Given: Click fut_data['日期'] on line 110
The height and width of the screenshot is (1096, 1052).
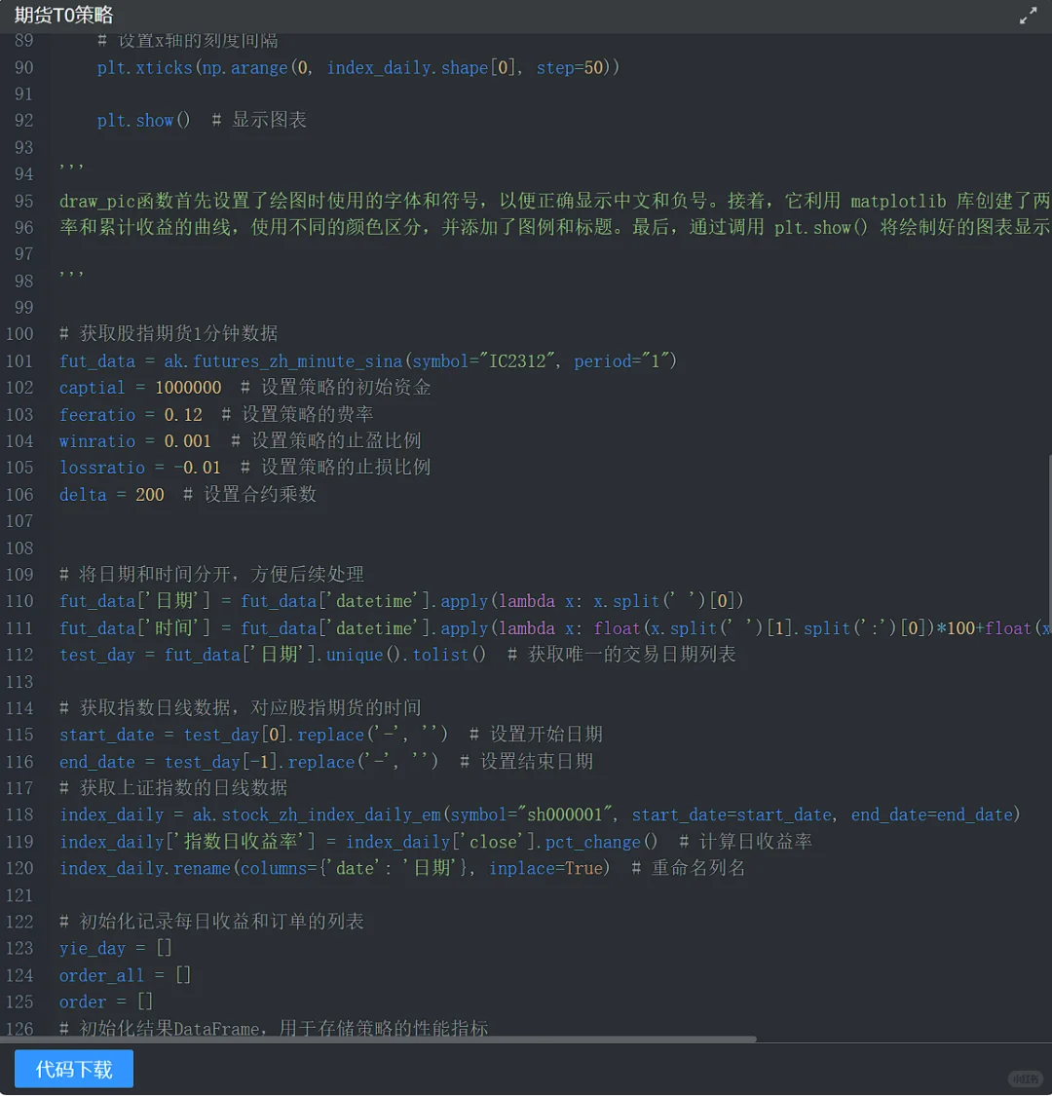Looking at the screenshot, I should click(134, 601).
